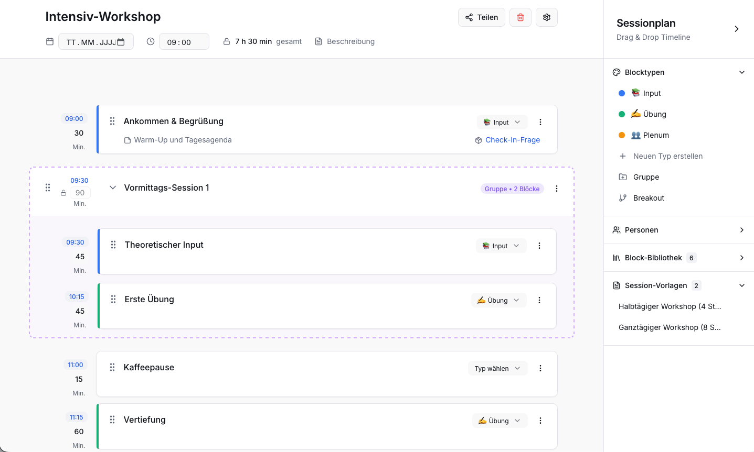Click the orange Plenum color dot

[622, 135]
